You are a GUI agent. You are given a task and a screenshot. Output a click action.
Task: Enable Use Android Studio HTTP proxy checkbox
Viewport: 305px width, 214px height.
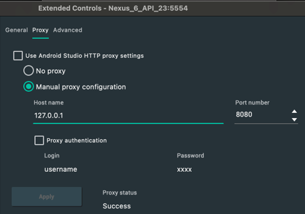pos(18,56)
